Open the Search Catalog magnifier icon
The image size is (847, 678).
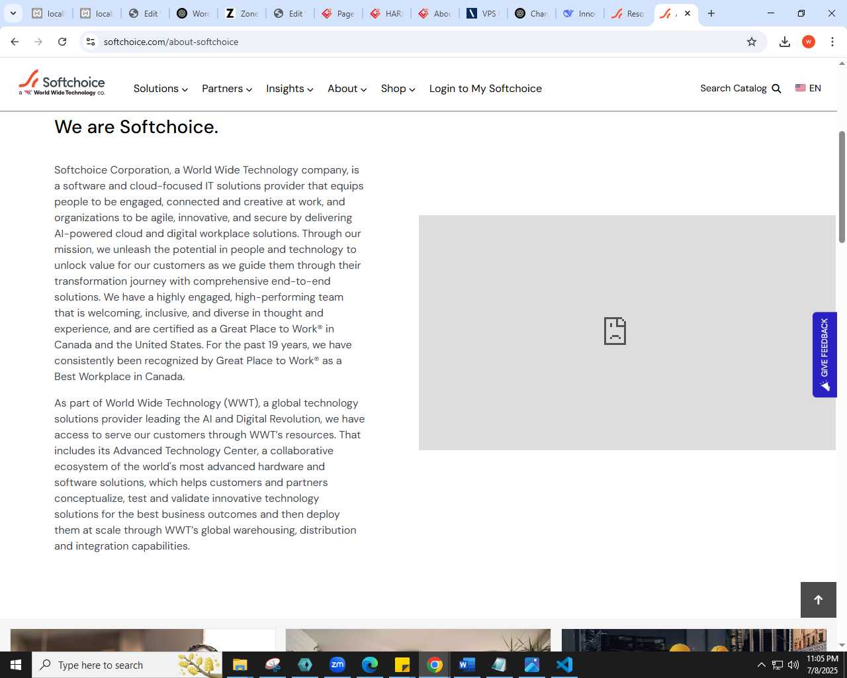tap(777, 89)
